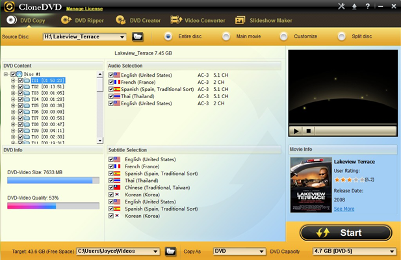Click the DVD-Video Size progress bar
This screenshot has height=260, width=401.
click(53, 180)
